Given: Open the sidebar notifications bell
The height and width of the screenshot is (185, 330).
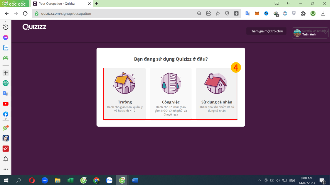Looking at the screenshot, I should click(6, 159).
